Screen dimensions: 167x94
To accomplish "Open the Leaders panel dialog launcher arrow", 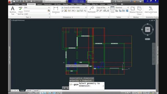I will pos(109,17).
